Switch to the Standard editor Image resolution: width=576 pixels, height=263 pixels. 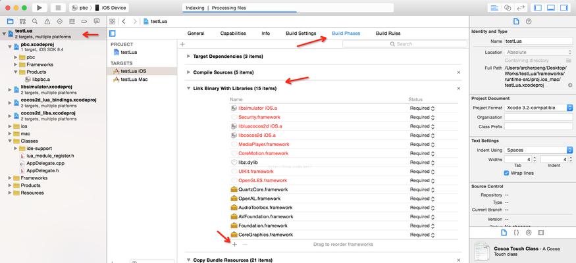[495, 8]
